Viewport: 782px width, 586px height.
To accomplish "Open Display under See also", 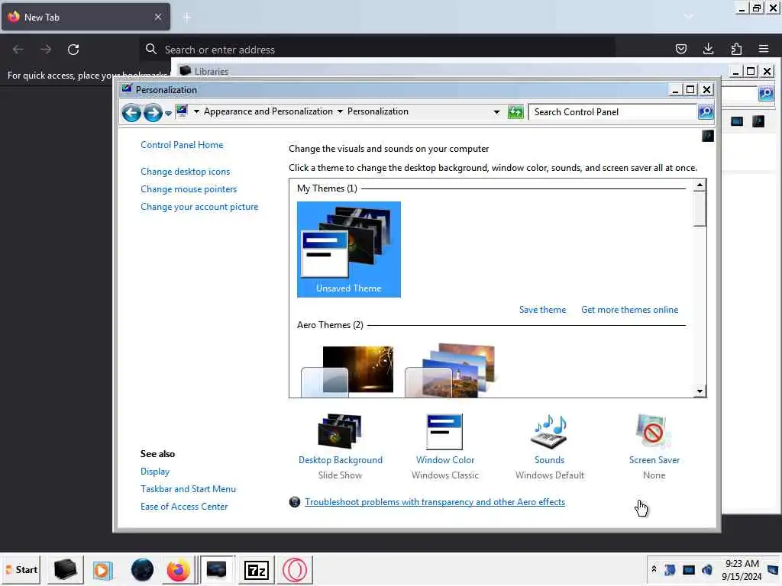I will click(x=154, y=472).
